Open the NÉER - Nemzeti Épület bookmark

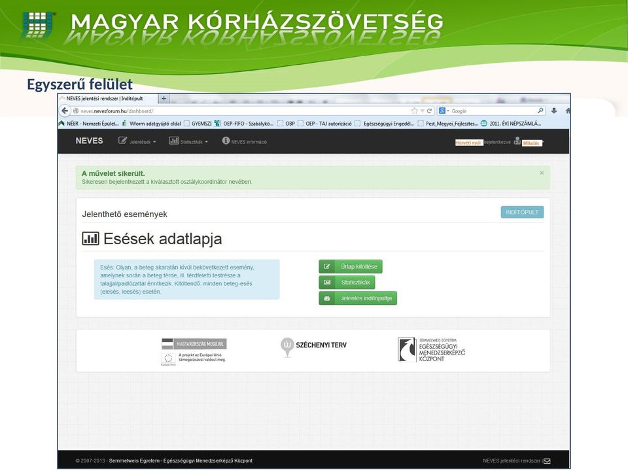click(x=89, y=124)
